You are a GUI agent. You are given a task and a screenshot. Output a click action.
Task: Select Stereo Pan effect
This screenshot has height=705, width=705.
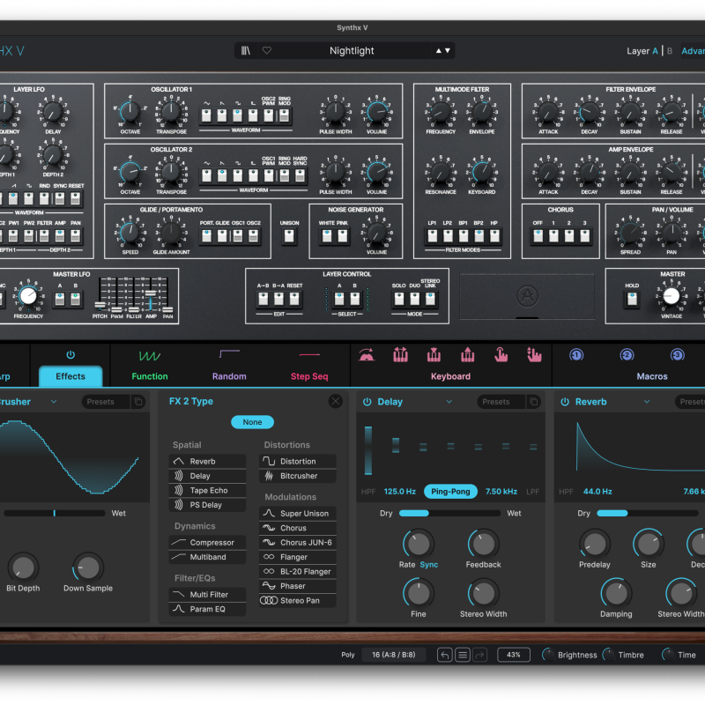click(x=298, y=601)
